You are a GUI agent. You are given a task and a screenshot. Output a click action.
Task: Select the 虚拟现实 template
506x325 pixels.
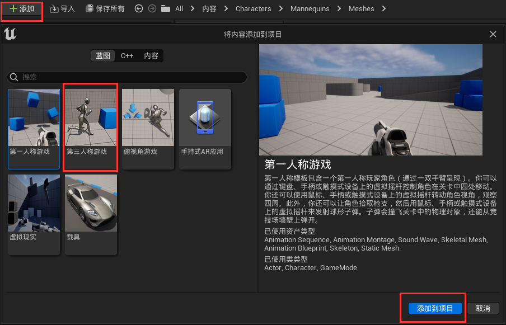coord(34,215)
